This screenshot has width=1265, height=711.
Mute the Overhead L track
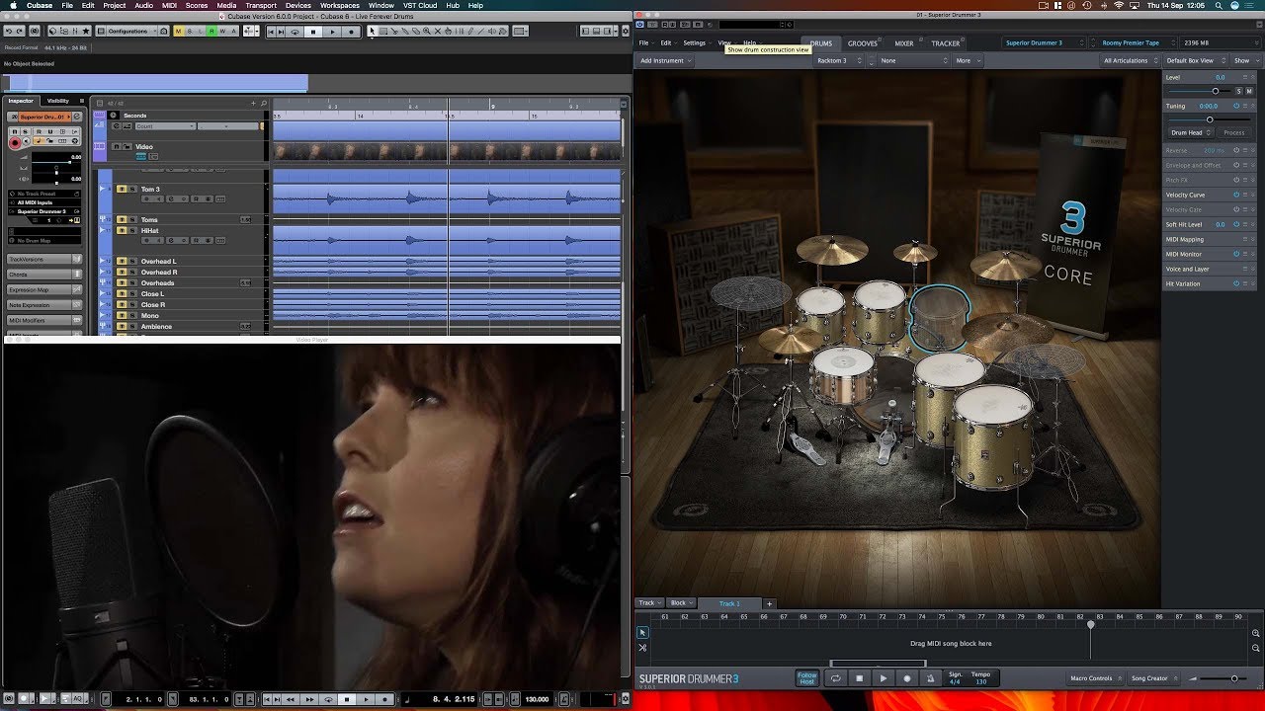click(122, 261)
